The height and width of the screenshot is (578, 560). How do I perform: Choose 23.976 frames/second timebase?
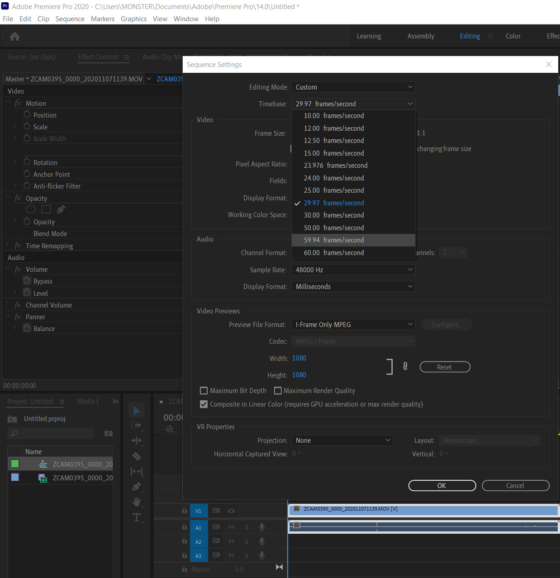point(354,166)
